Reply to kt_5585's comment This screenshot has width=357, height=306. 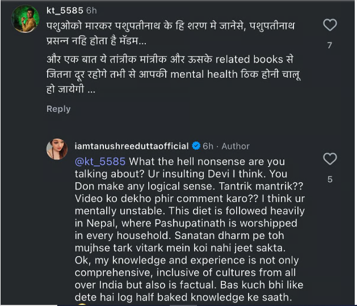(x=58, y=108)
